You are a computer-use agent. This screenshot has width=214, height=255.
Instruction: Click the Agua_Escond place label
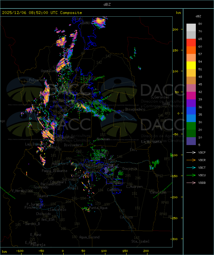coord(89,237)
